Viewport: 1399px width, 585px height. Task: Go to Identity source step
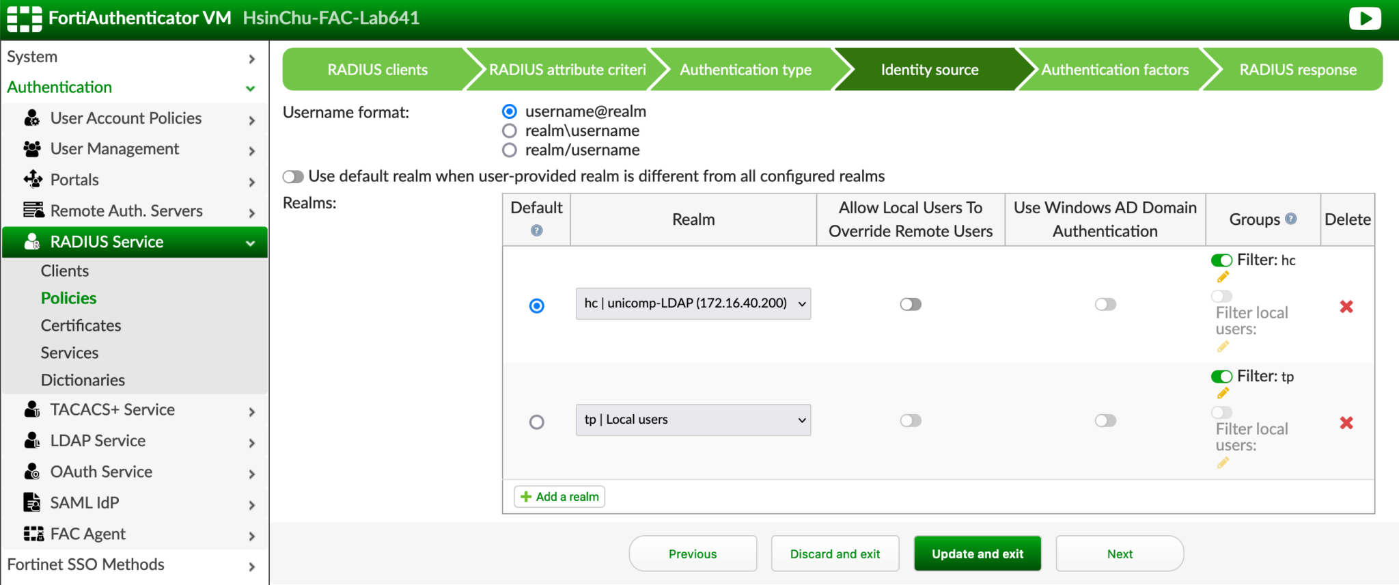click(x=930, y=70)
